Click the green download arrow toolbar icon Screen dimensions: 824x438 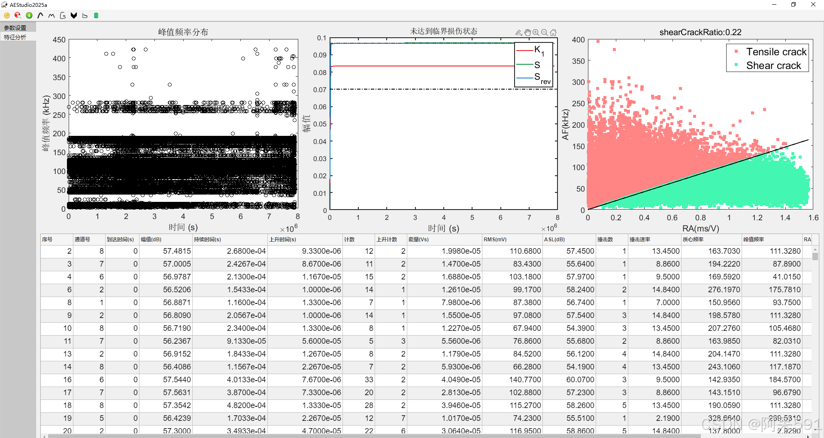click(x=29, y=15)
